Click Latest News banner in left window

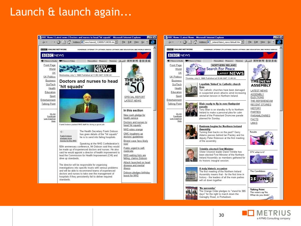[88, 68]
